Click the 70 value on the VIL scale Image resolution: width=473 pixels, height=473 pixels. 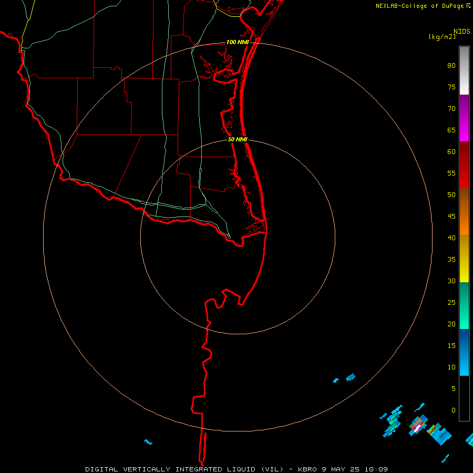451,109
